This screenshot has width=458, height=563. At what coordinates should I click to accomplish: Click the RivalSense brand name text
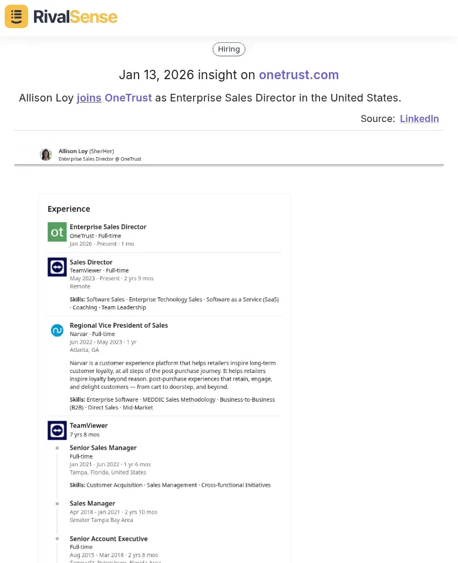[x=75, y=16]
